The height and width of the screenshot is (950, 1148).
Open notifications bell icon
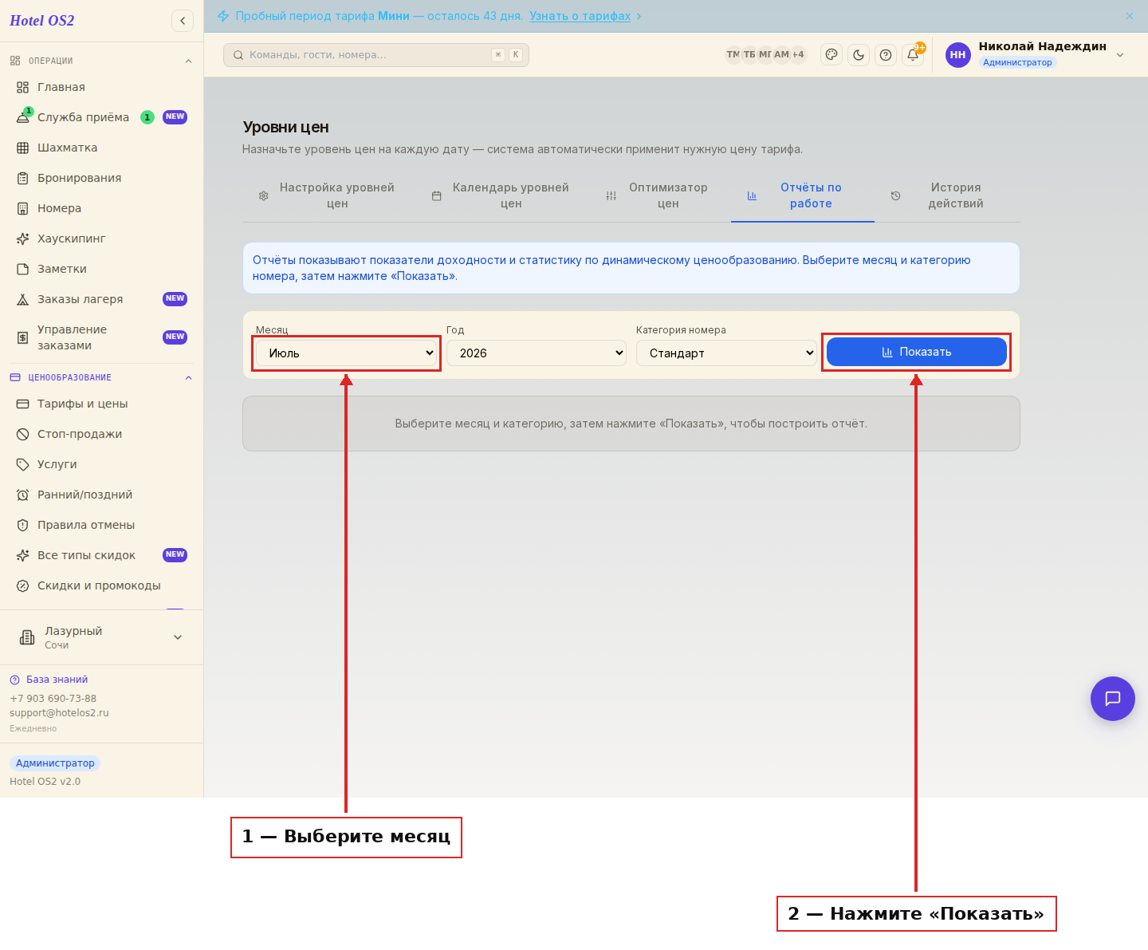[913, 55]
